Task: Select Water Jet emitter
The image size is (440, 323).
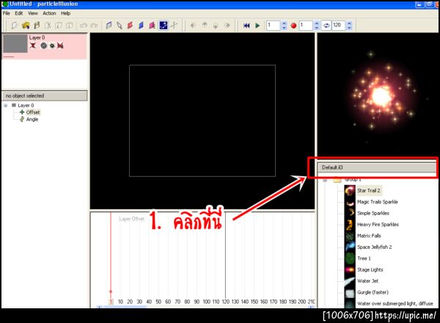Action: 367,281
